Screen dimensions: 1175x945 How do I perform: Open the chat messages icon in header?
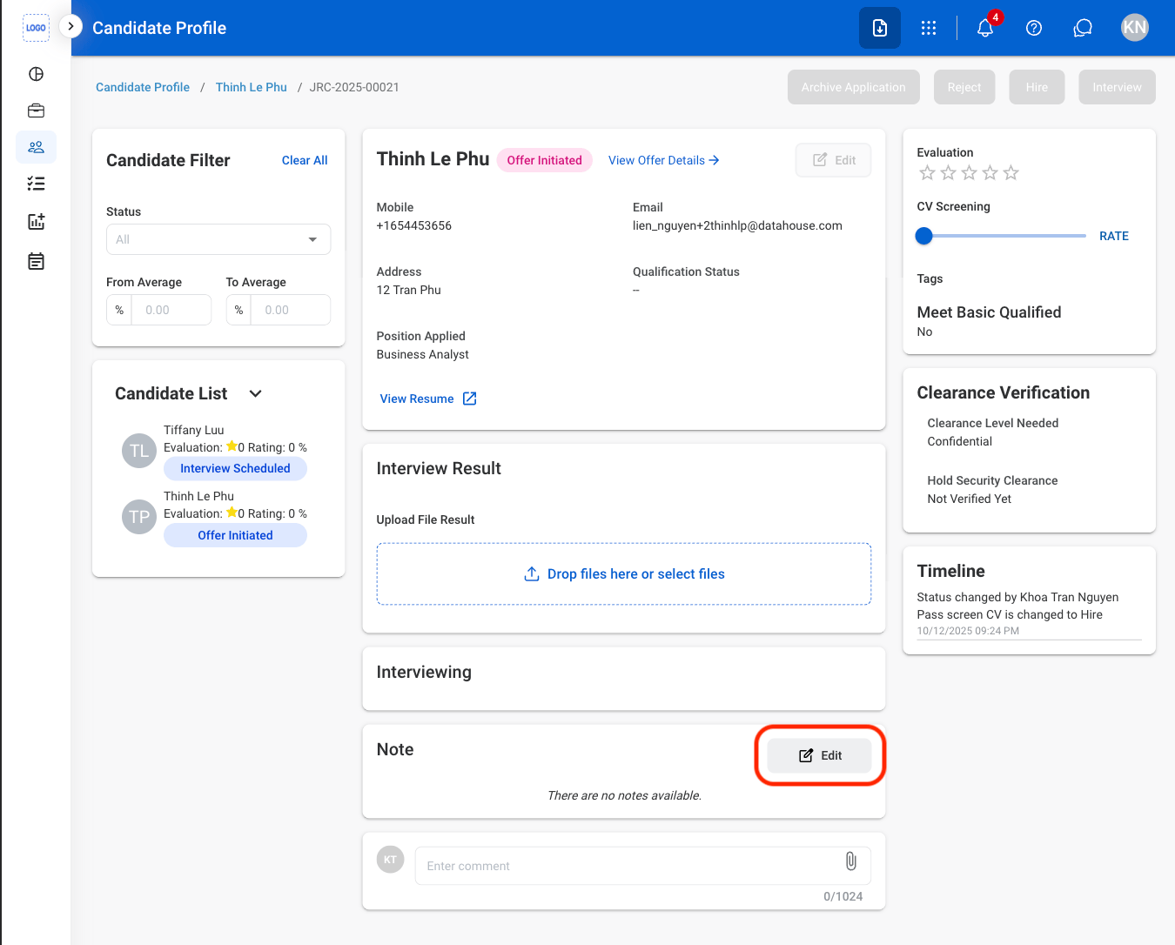tap(1083, 28)
